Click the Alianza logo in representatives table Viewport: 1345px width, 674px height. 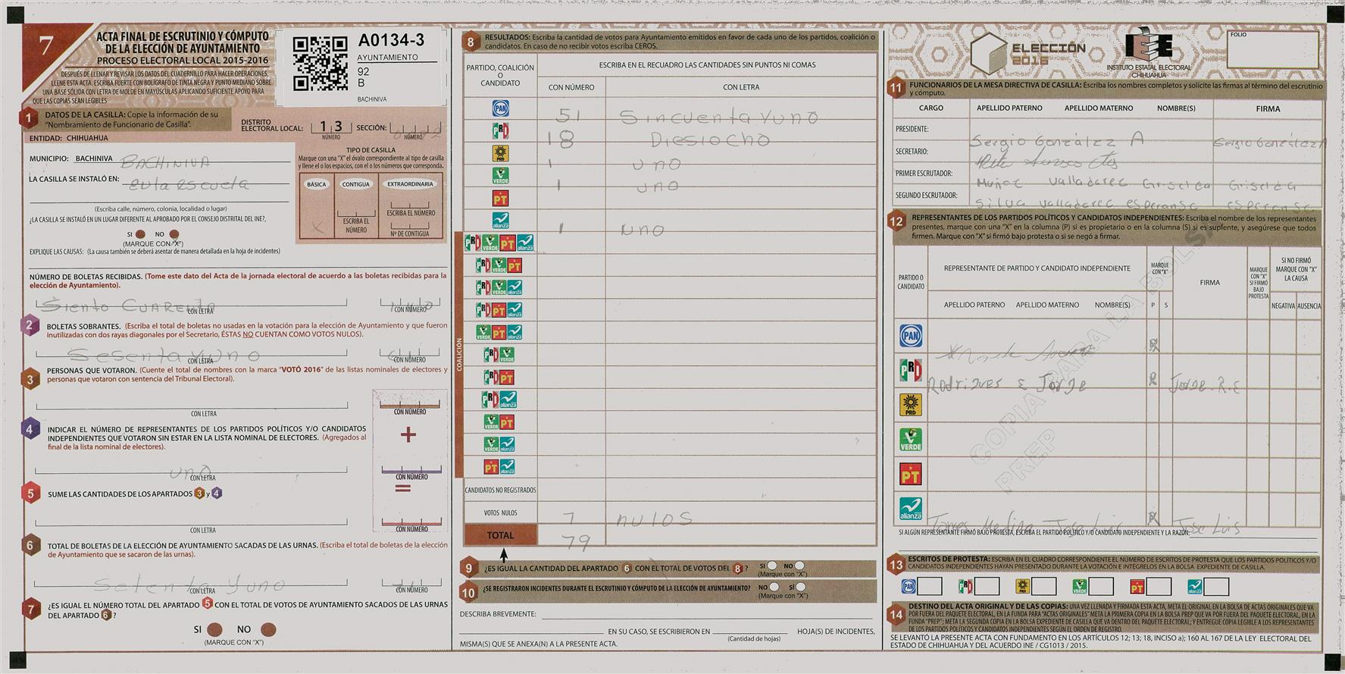[x=910, y=509]
